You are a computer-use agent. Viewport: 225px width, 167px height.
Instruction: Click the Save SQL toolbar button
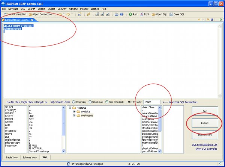(177, 14)
